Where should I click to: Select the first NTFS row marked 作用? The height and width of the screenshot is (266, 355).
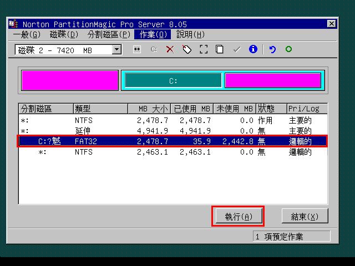tap(173, 120)
